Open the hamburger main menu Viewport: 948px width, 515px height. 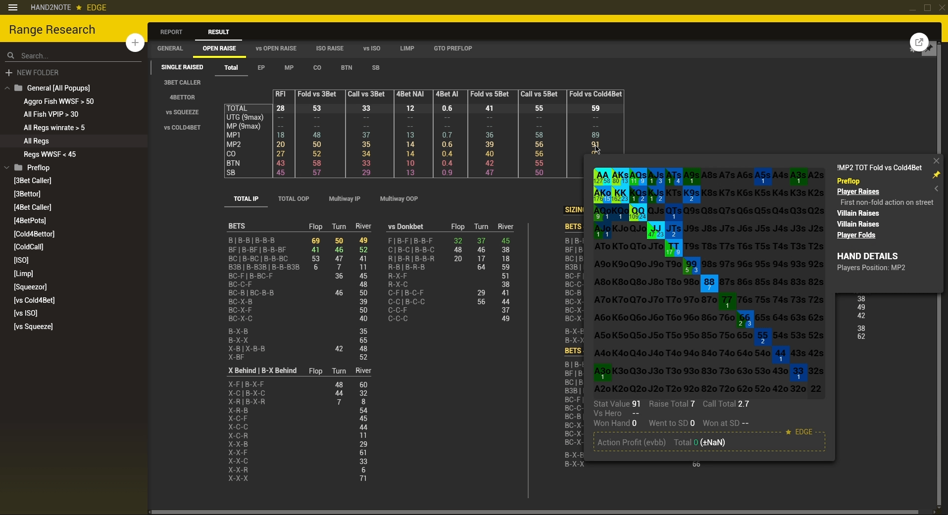coord(13,7)
